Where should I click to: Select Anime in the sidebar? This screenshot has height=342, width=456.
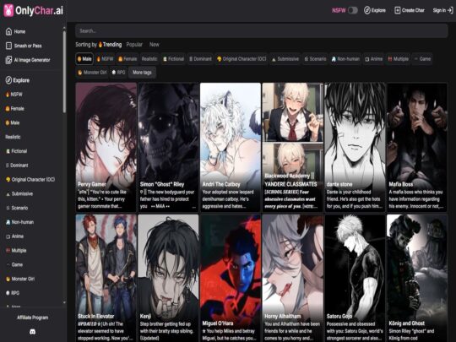point(14,236)
